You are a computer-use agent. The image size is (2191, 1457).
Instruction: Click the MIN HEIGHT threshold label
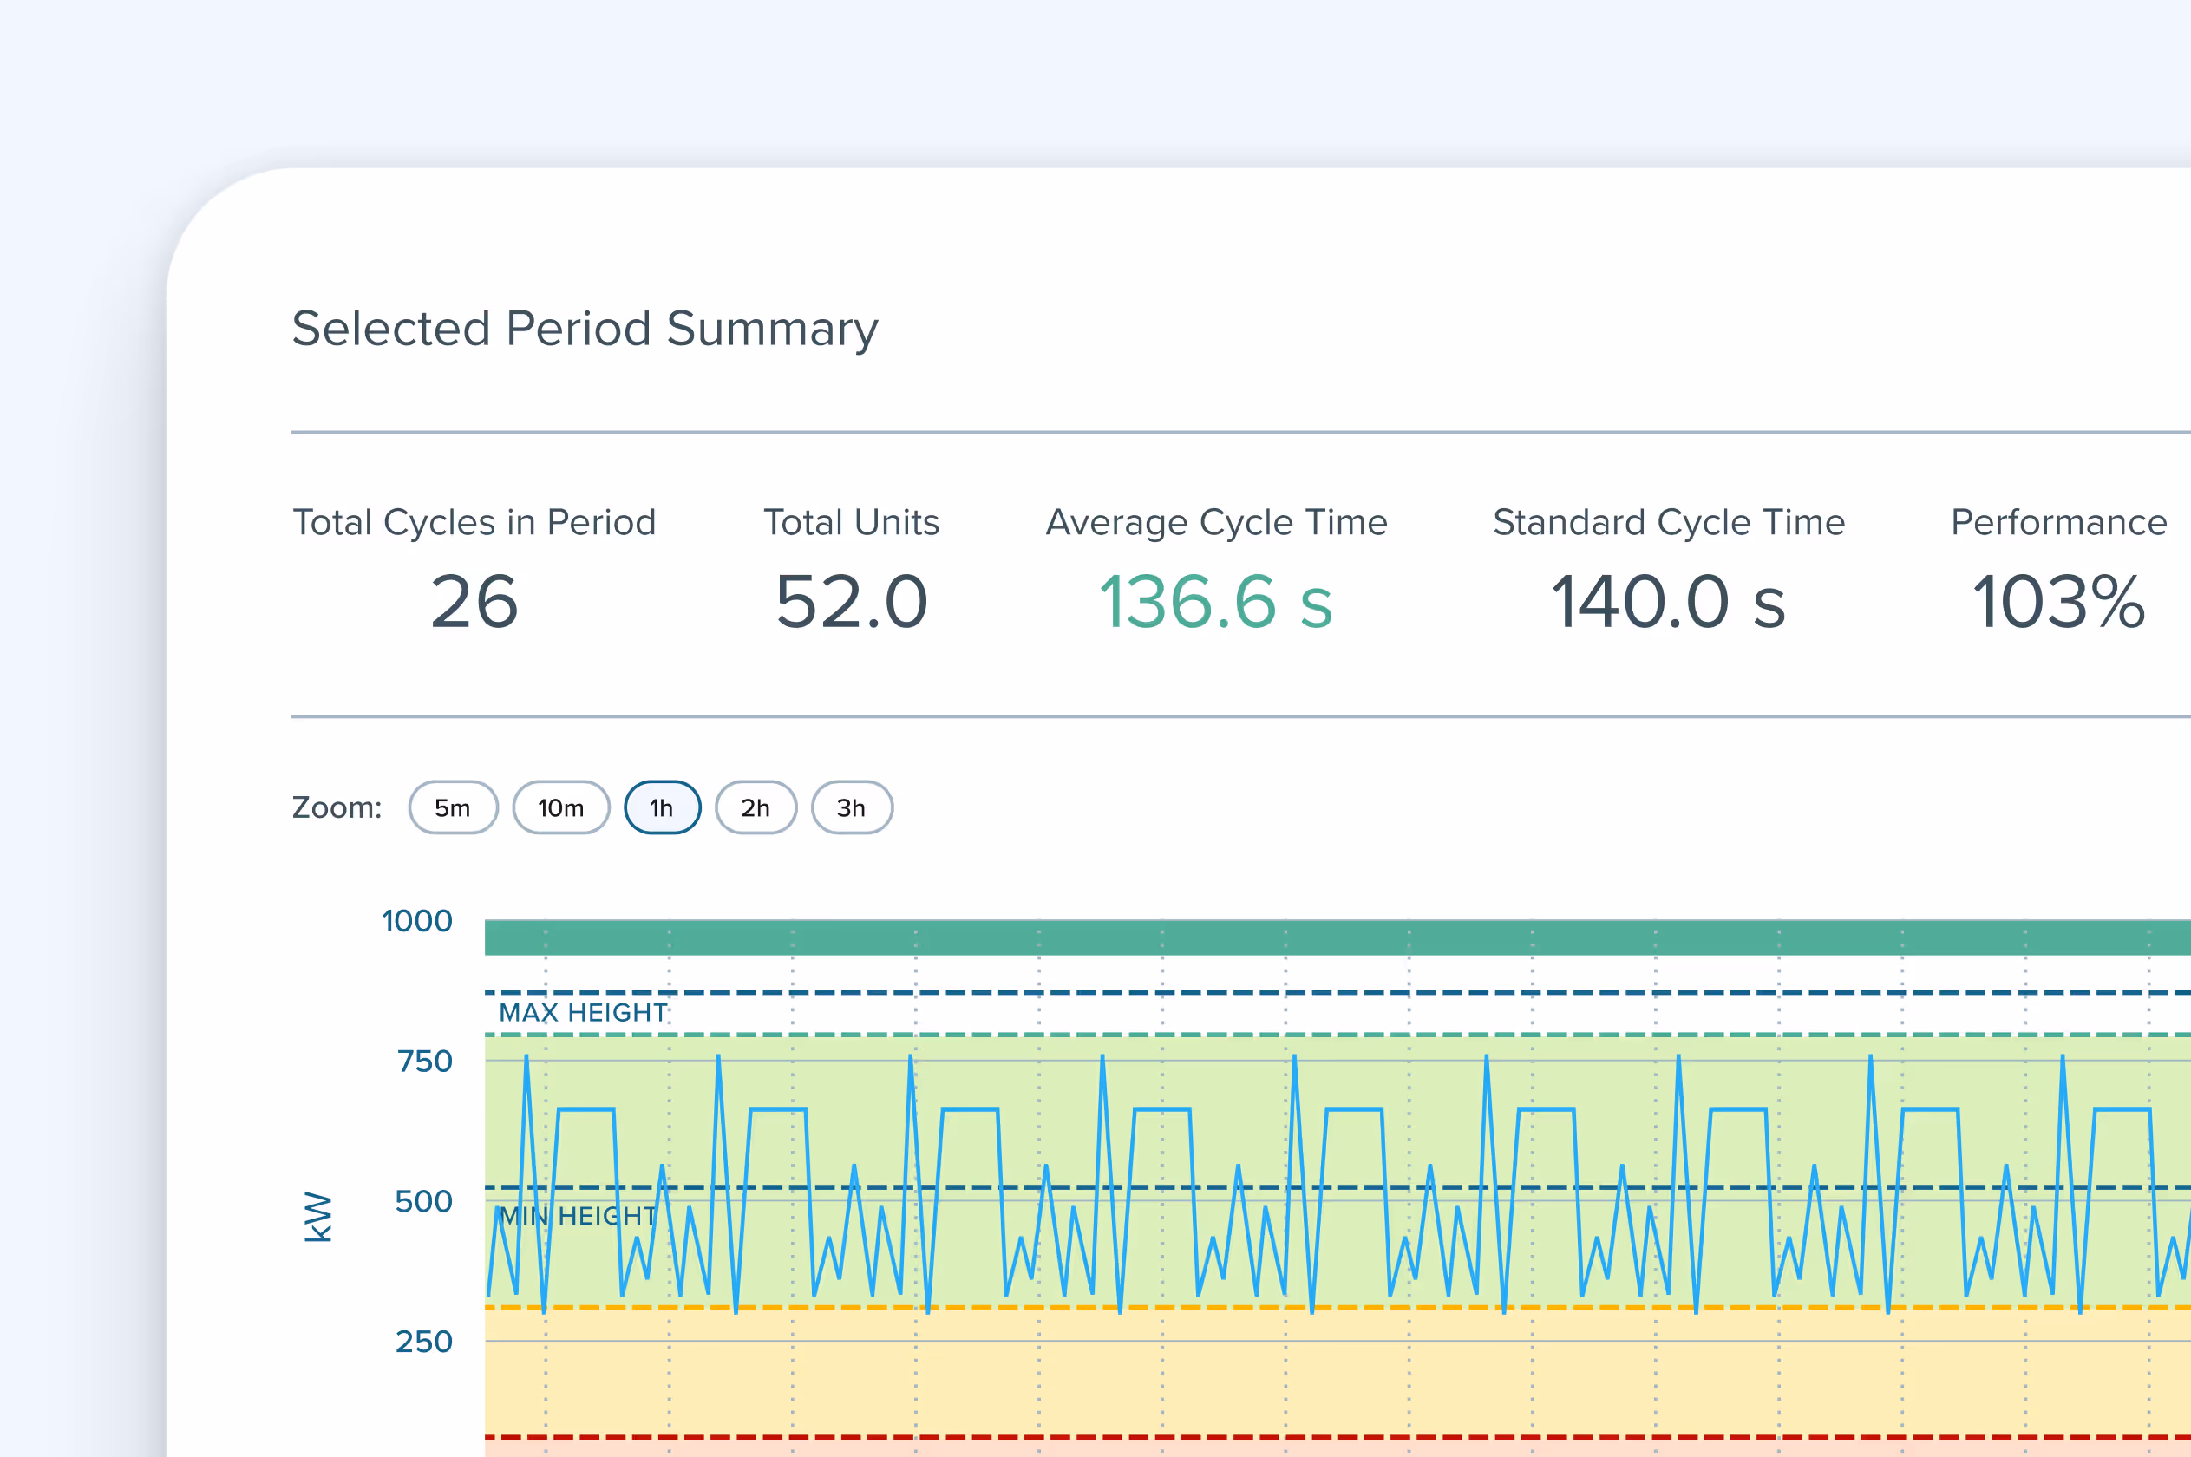578,1215
